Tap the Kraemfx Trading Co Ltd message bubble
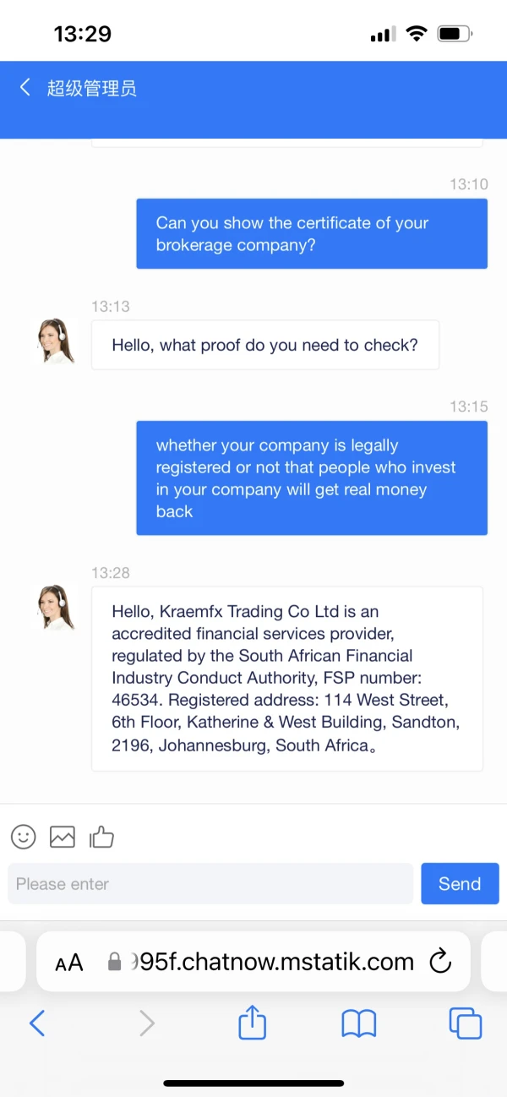The width and height of the screenshot is (507, 1097). pyautogui.click(x=287, y=678)
